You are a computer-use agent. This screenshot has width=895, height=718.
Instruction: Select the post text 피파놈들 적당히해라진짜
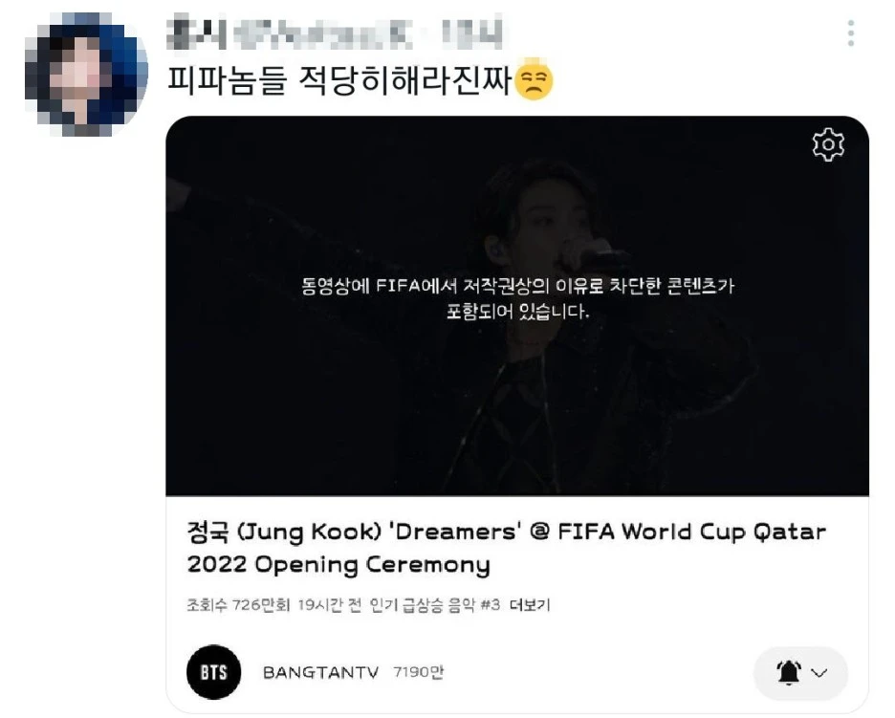[x=339, y=80]
